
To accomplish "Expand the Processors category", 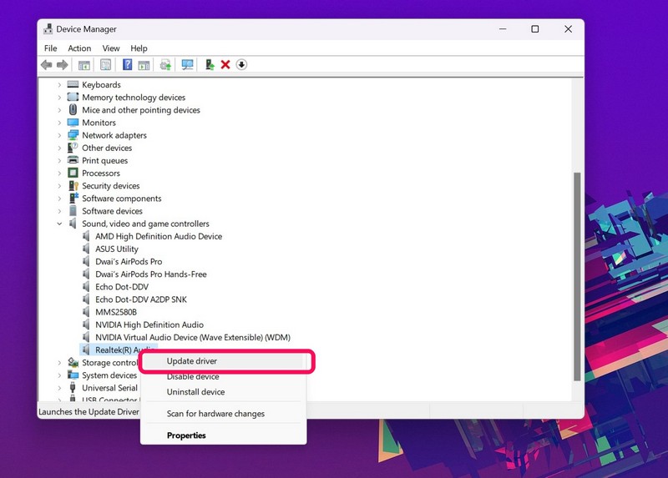I will (59, 174).
